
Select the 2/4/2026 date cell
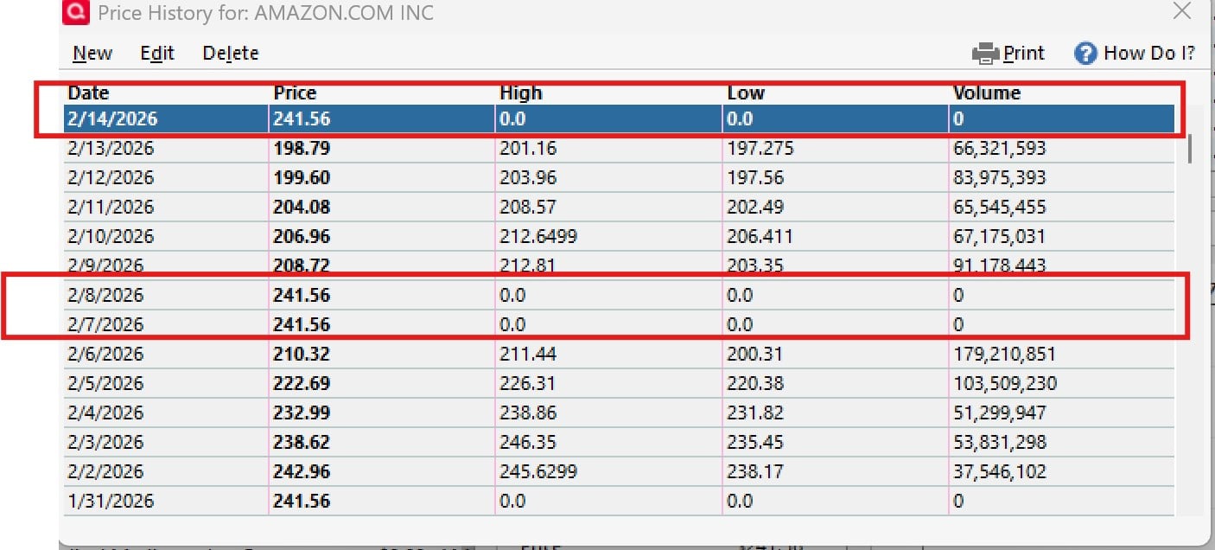pyautogui.click(x=105, y=413)
